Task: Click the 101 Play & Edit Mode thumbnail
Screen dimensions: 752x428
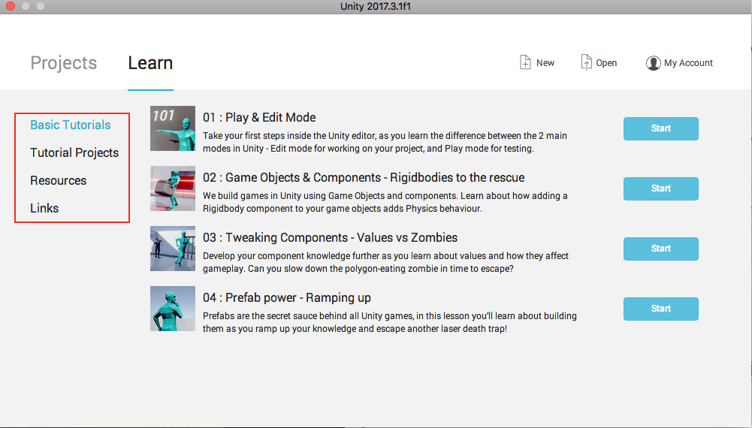Action: coord(173,128)
